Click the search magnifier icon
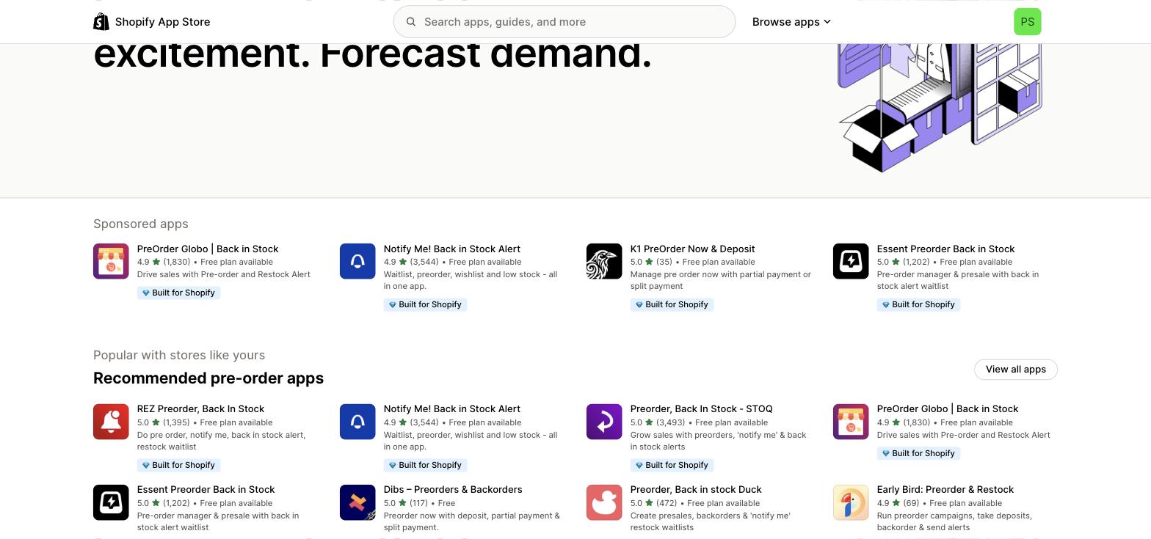Viewport: 1151px width, 539px height. 411,22
